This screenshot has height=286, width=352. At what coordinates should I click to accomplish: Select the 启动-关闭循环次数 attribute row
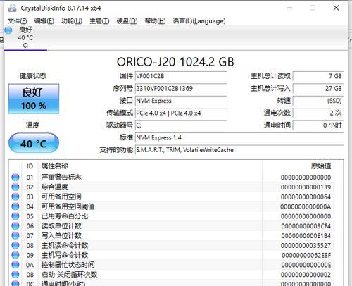point(171,275)
